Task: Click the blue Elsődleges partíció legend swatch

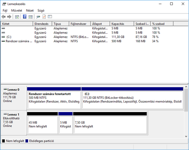Action: click(27, 141)
